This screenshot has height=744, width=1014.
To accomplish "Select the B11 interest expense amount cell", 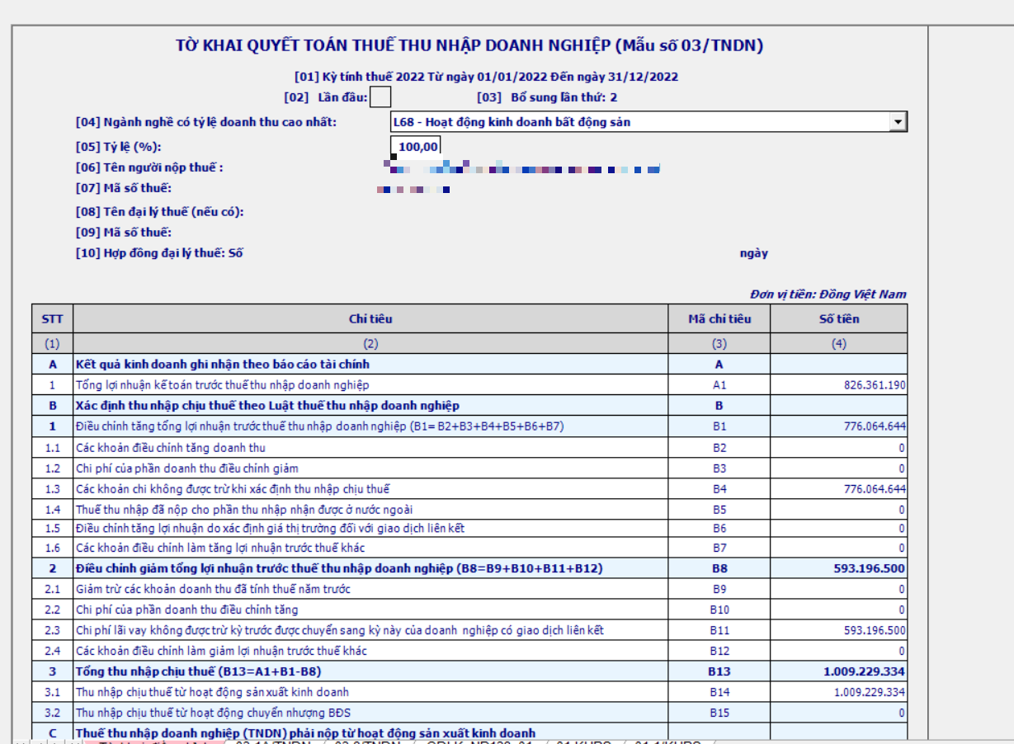I will coord(838,630).
